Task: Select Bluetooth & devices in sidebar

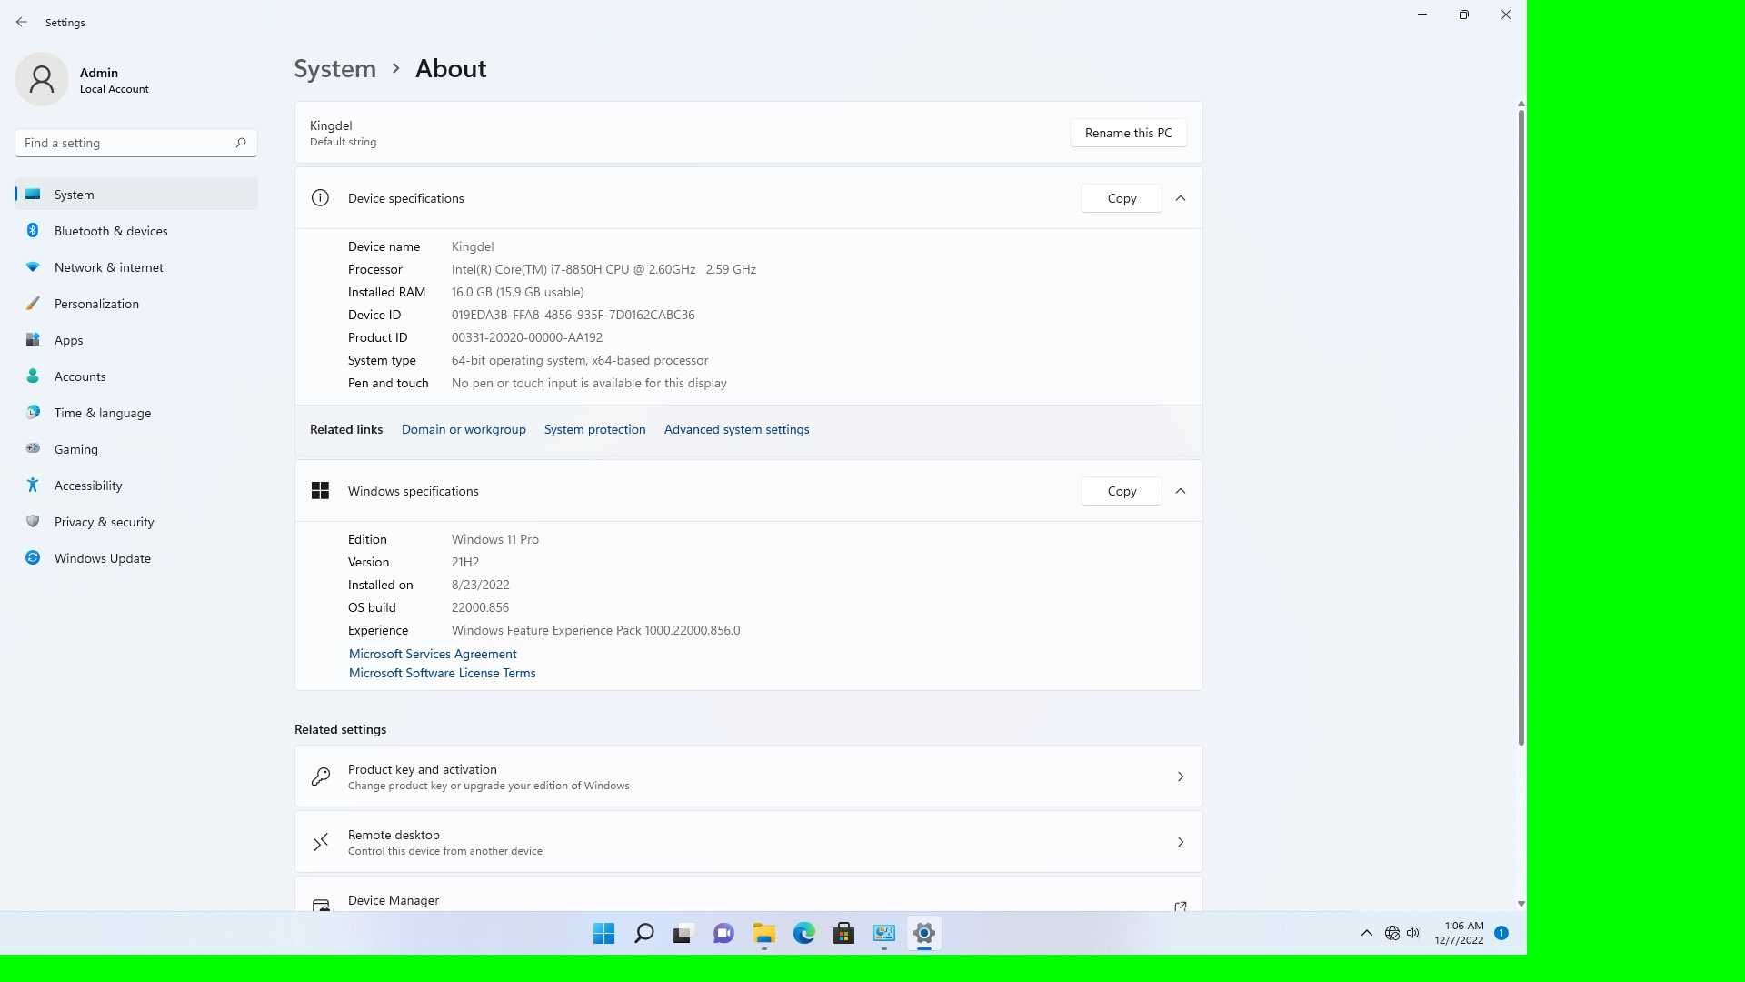Action: tap(136, 231)
